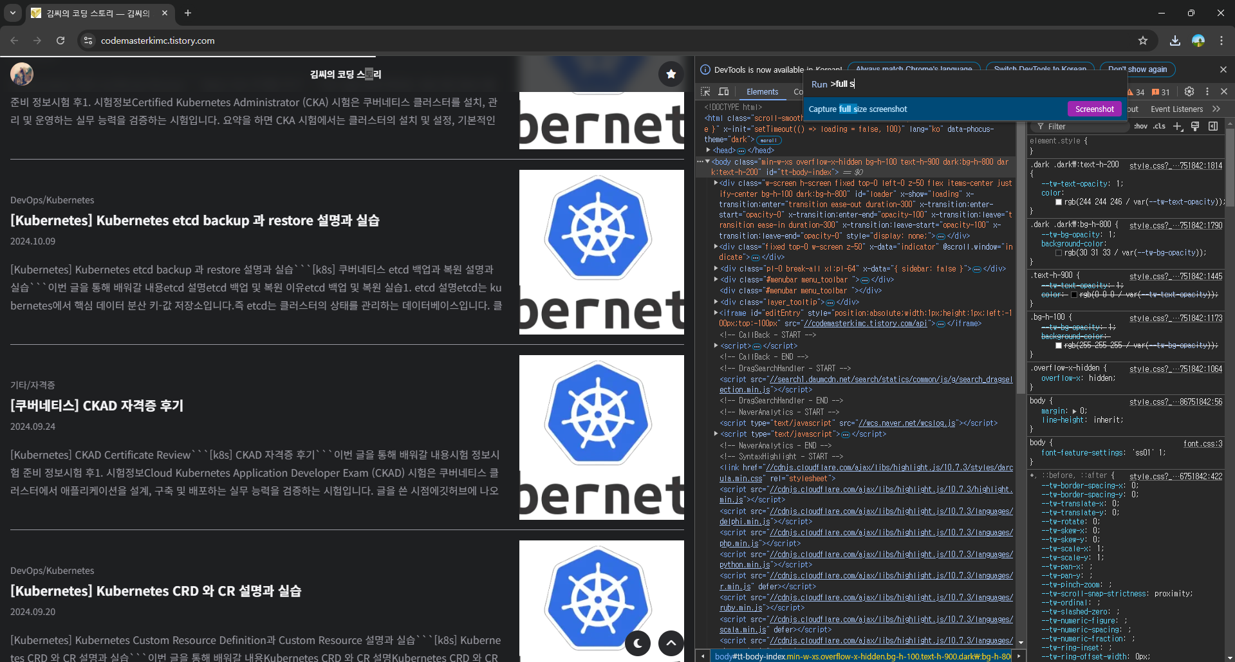Open the wcs.naver.net wcslog.js link
The image size is (1235, 662).
[907, 423]
